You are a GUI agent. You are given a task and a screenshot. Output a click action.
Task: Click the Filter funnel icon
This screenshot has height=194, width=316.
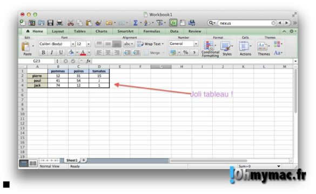pos(159,23)
